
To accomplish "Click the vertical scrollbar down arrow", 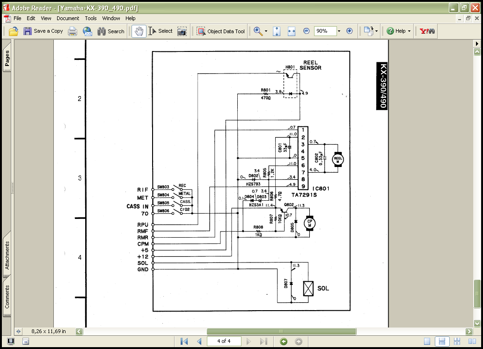I will (477, 323).
